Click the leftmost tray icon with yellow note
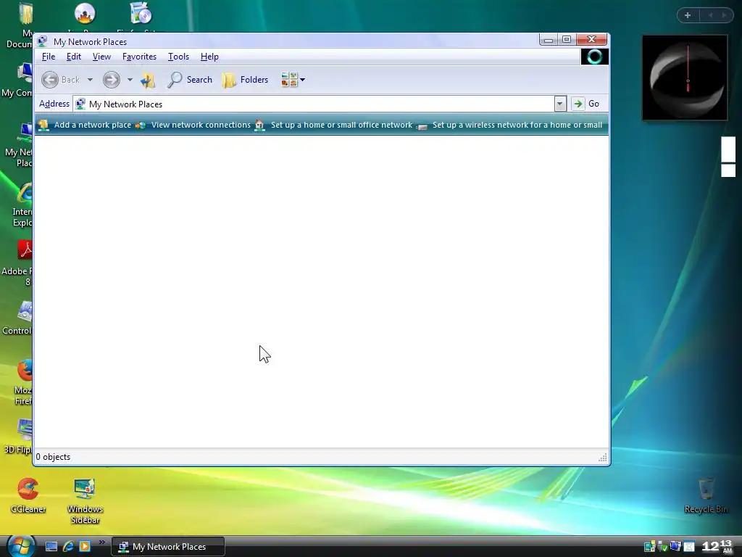The width and height of the screenshot is (742, 557). (650, 547)
